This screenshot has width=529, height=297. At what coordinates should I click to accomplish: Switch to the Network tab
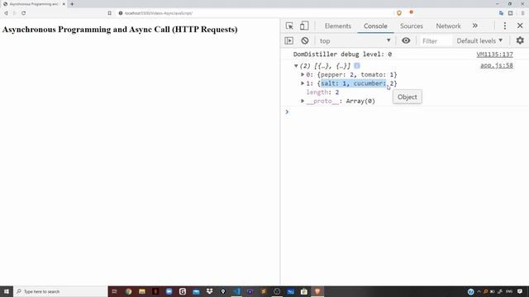[448, 26]
